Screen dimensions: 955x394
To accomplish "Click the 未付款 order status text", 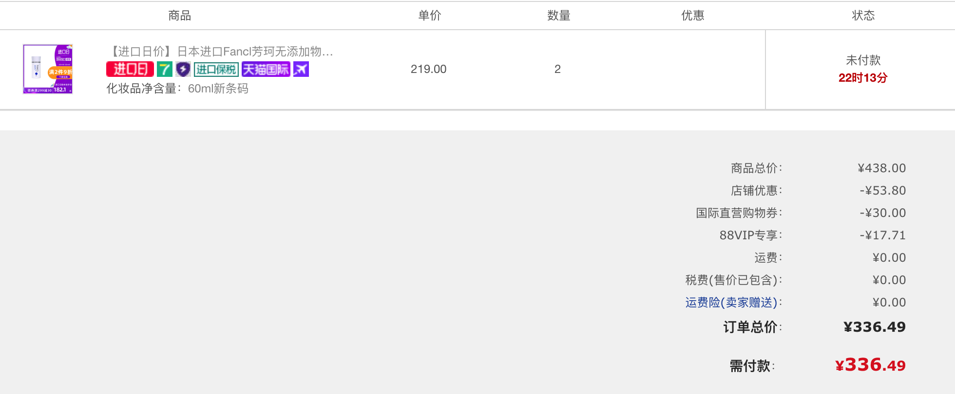I will [x=863, y=60].
